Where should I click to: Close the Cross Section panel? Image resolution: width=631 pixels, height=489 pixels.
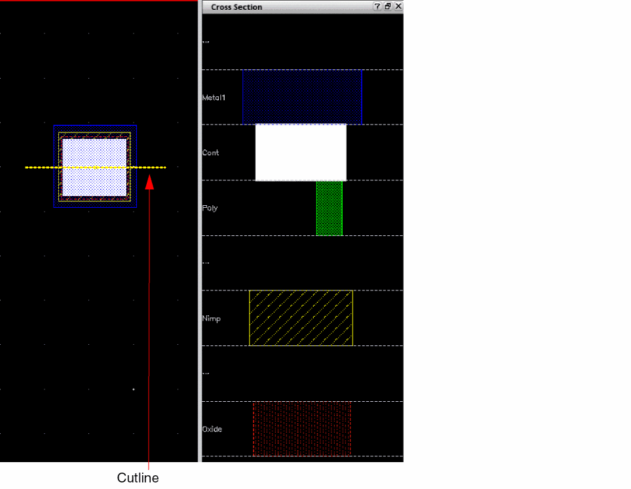click(x=398, y=7)
